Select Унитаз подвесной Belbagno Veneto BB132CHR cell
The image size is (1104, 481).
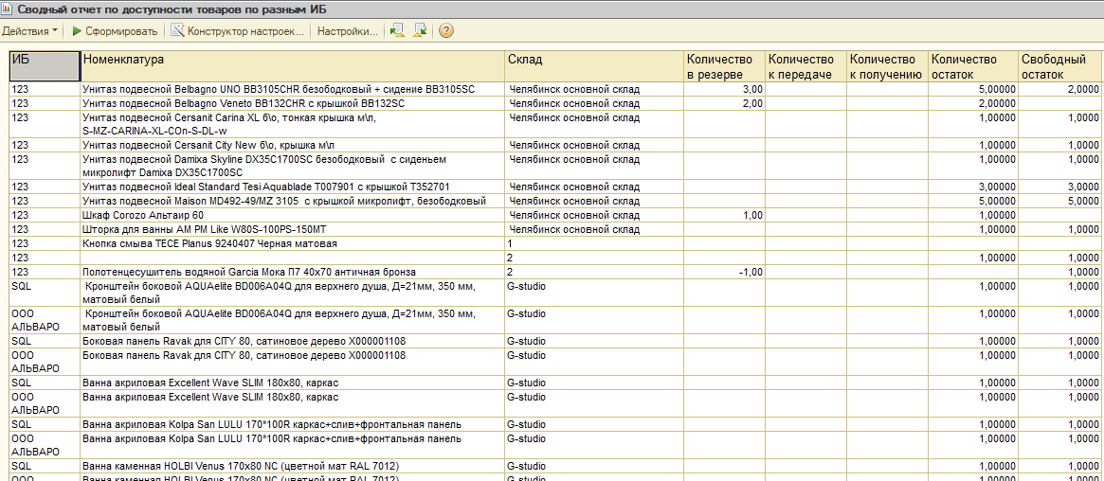pyautogui.click(x=293, y=103)
